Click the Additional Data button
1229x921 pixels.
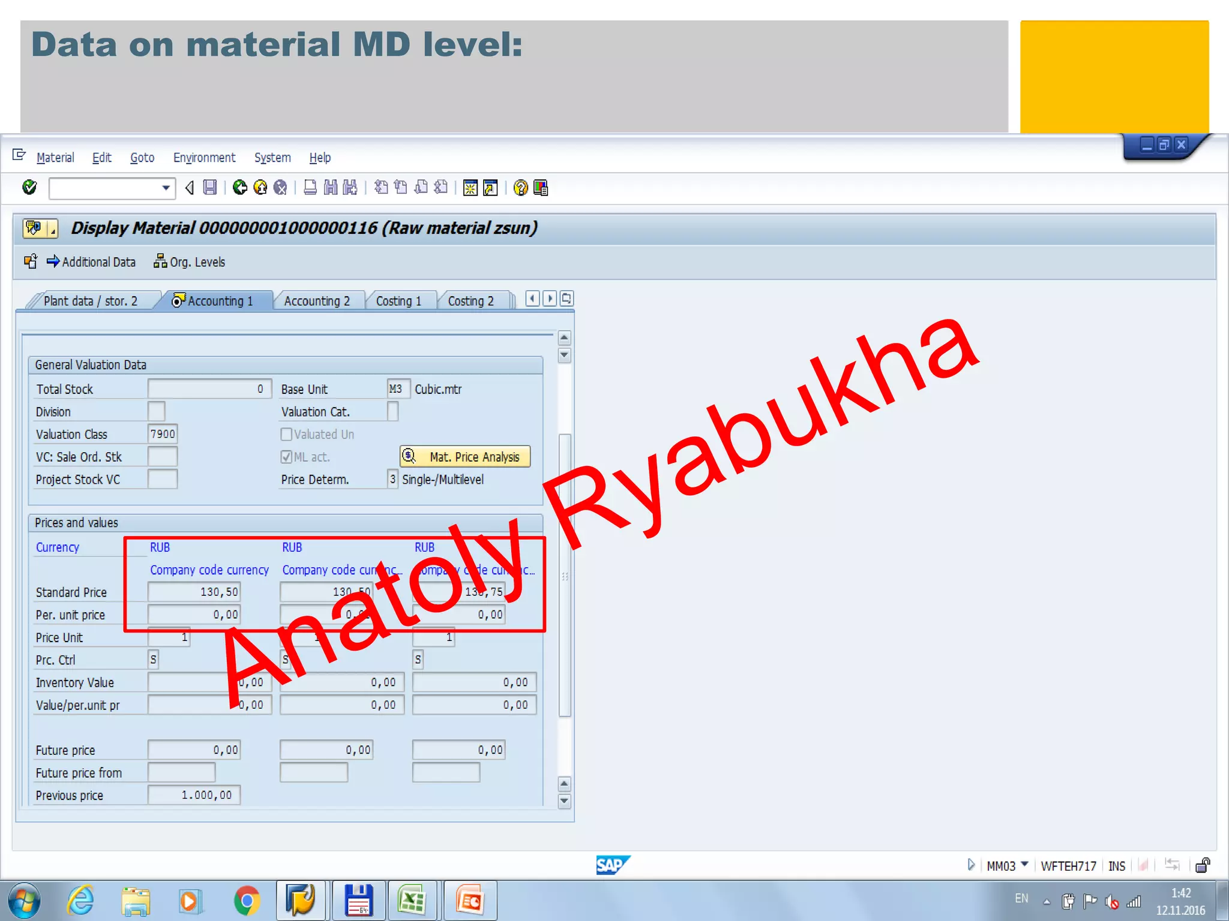pos(91,262)
